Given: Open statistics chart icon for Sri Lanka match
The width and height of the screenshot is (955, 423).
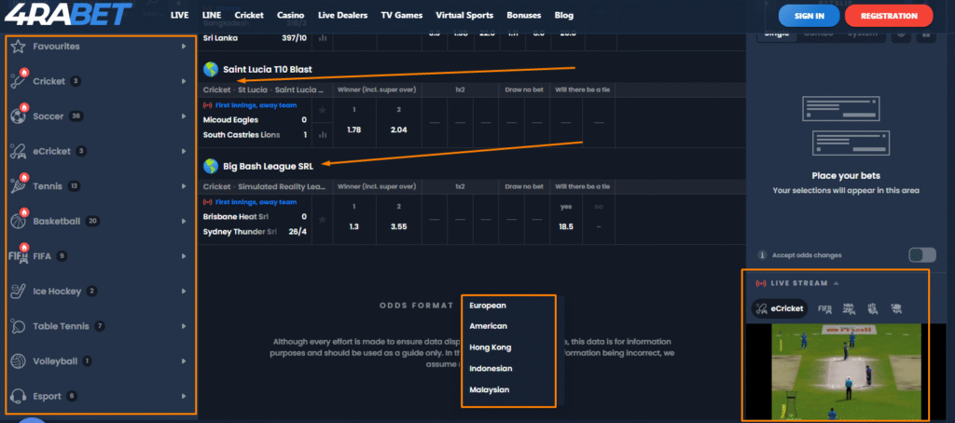Looking at the screenshot, I should (x=322, y=38).
